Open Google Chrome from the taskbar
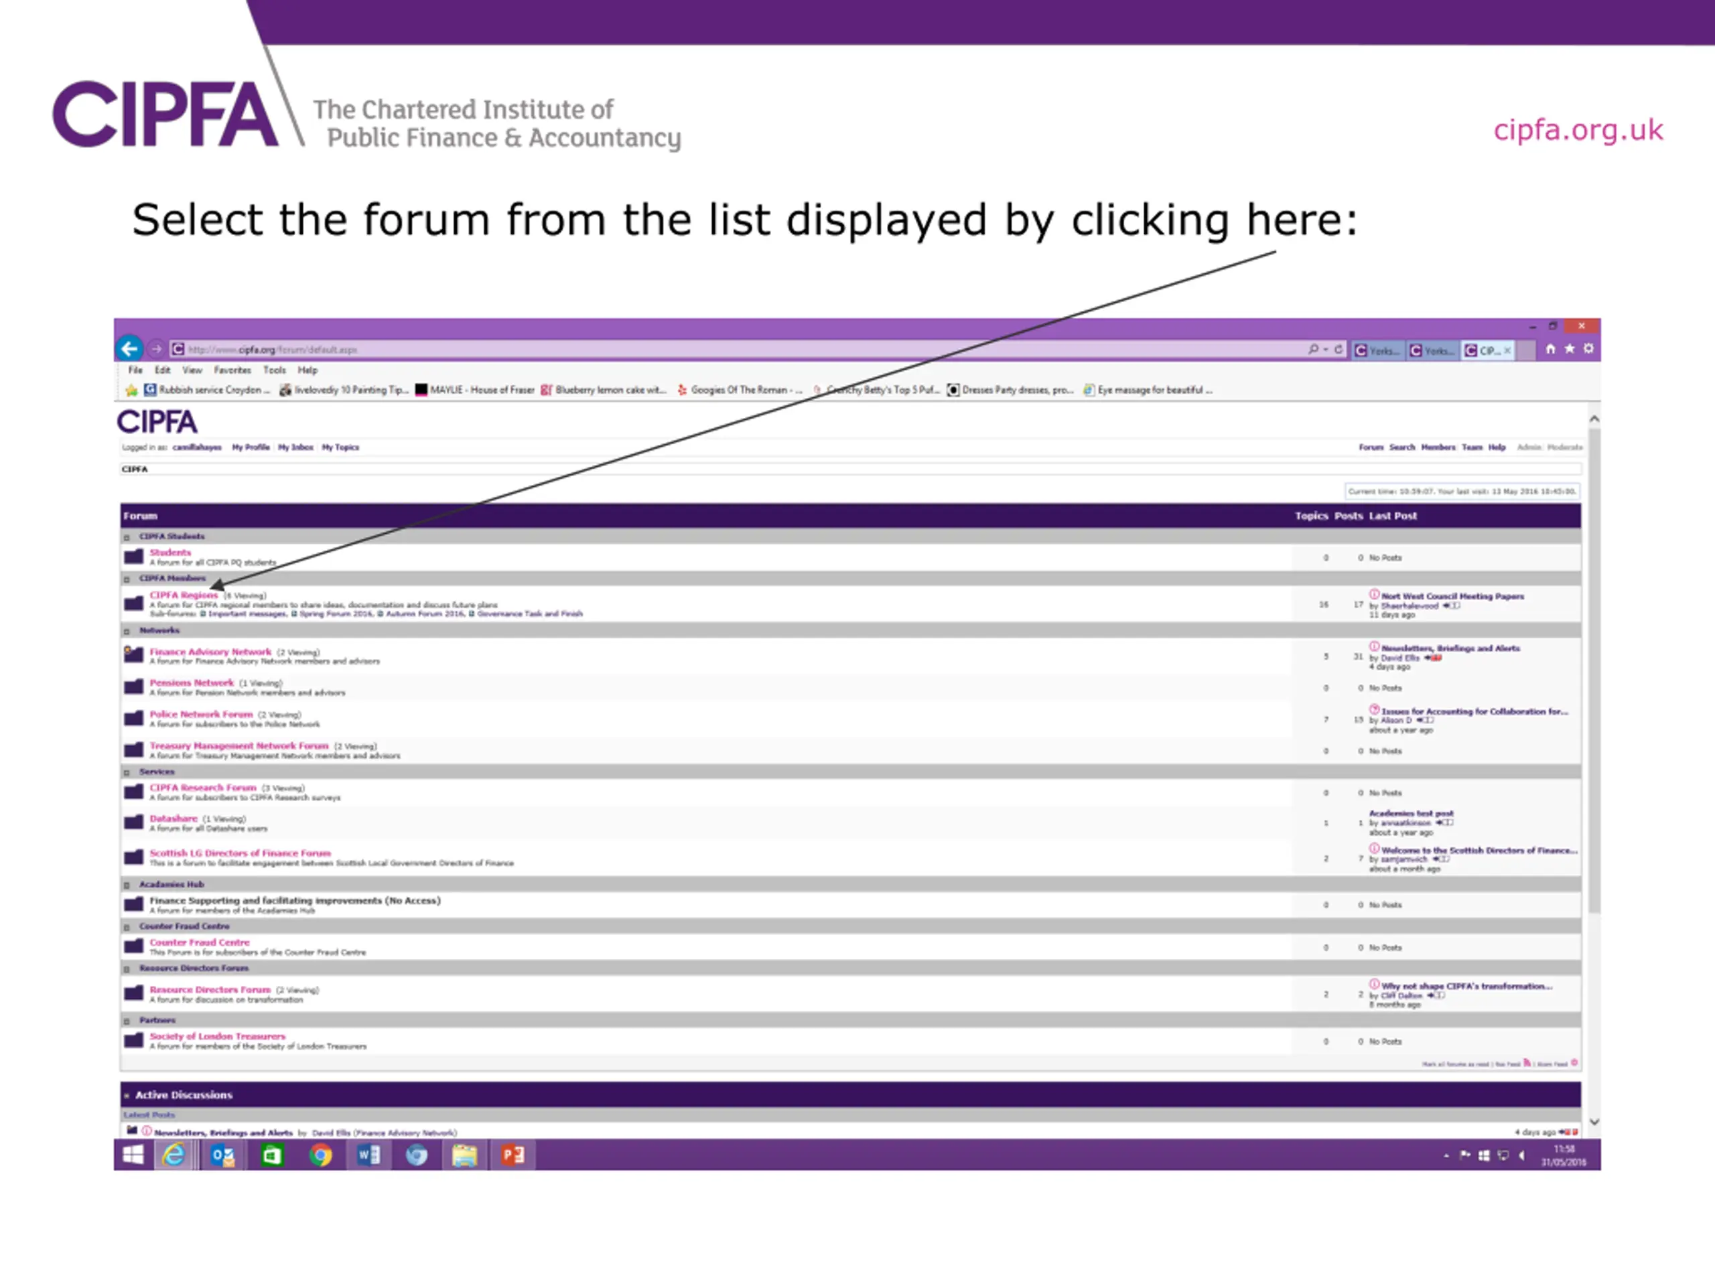The width and height of the screenshot is (1715, 1286). click(320, 1155)
